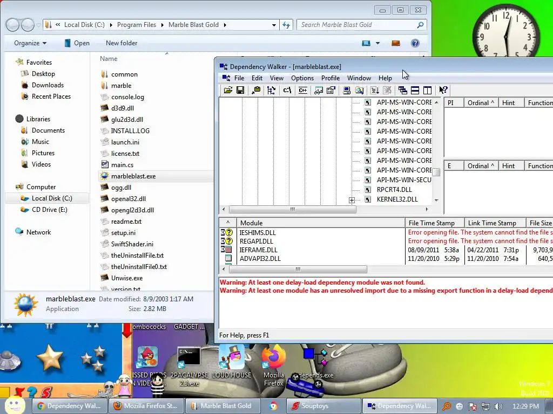Click the Save floppy disk toolbar icon

240,91
